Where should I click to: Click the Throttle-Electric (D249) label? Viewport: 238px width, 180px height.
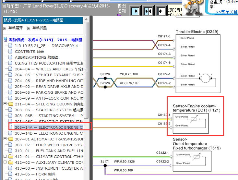(197, 31)
